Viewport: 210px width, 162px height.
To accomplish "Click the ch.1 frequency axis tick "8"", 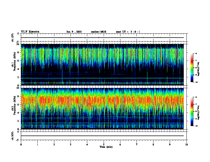I will 18,52.
